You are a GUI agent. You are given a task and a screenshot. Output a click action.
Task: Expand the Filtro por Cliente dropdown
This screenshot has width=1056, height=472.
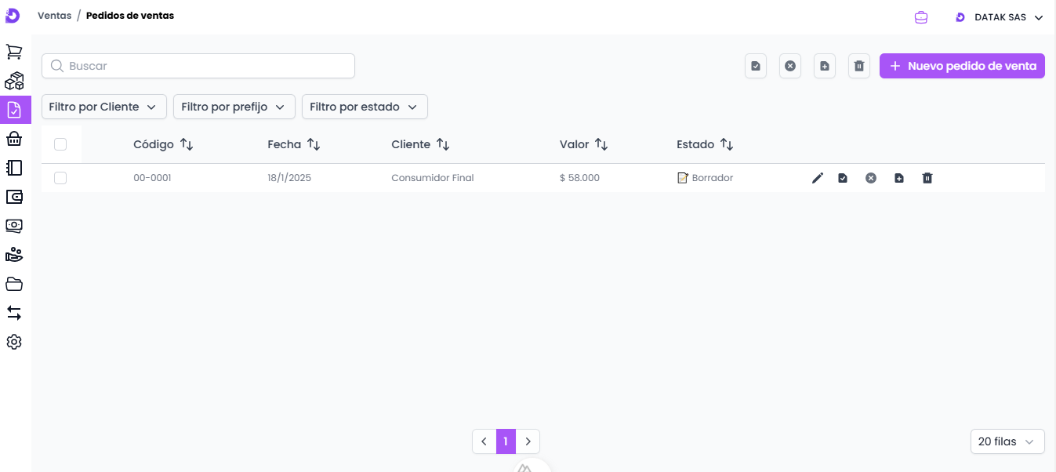point(103,107)
